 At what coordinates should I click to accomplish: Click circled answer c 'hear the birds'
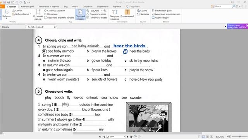tap(125, 51)
